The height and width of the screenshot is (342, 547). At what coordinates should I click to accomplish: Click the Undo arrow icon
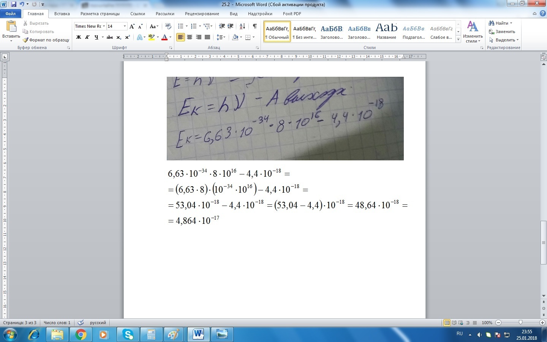pos(22,4)
